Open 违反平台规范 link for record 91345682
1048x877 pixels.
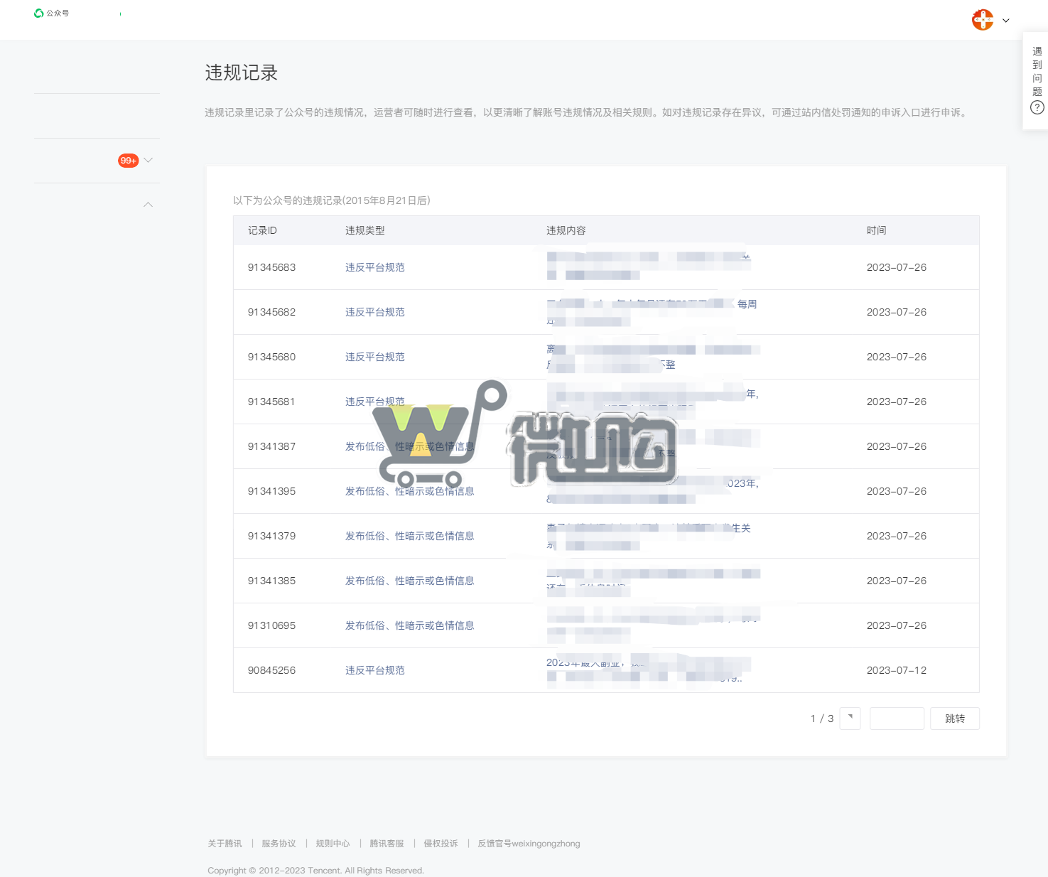(374, 312)
